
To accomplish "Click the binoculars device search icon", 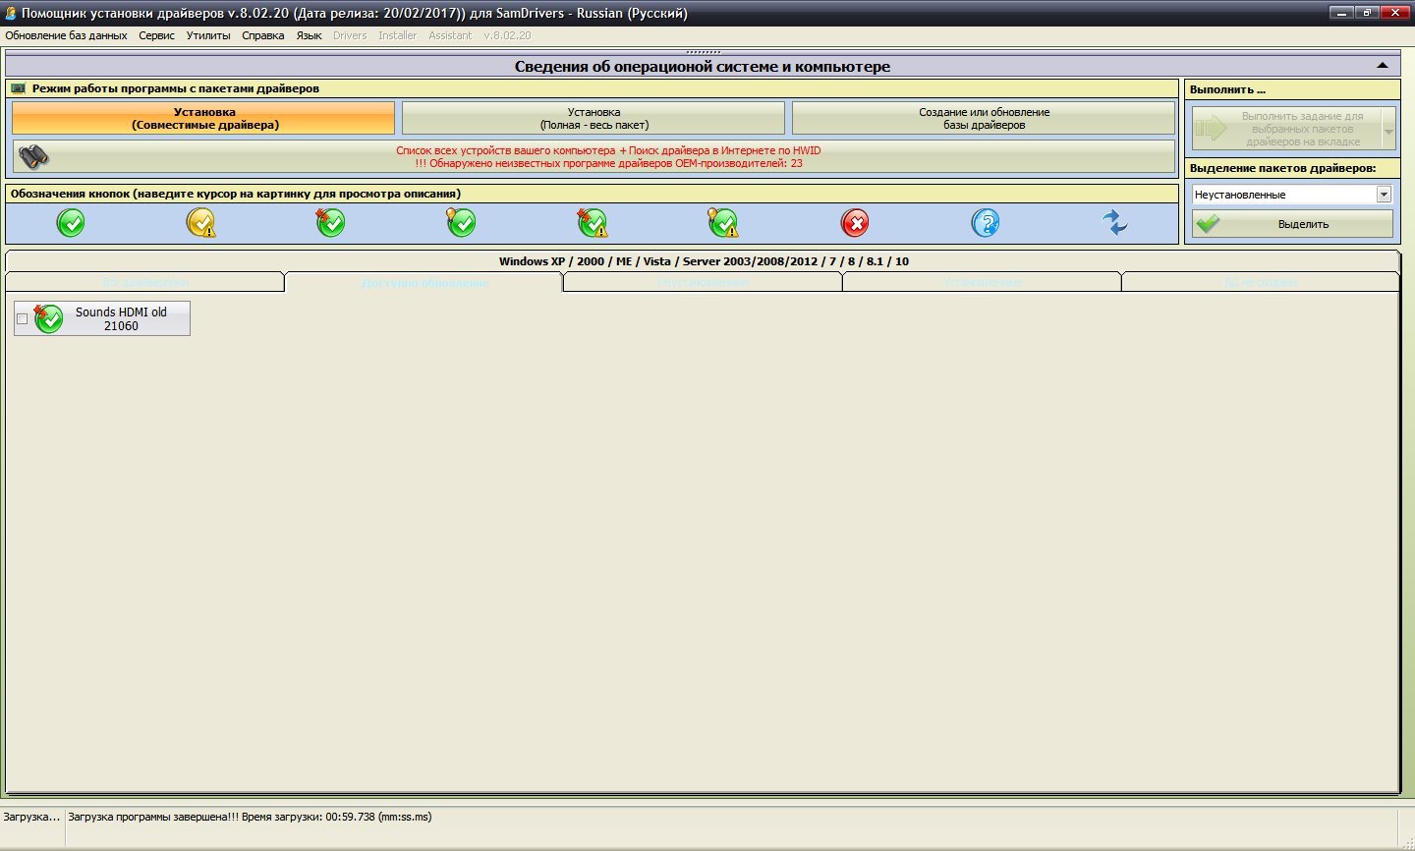I will 34,156.
